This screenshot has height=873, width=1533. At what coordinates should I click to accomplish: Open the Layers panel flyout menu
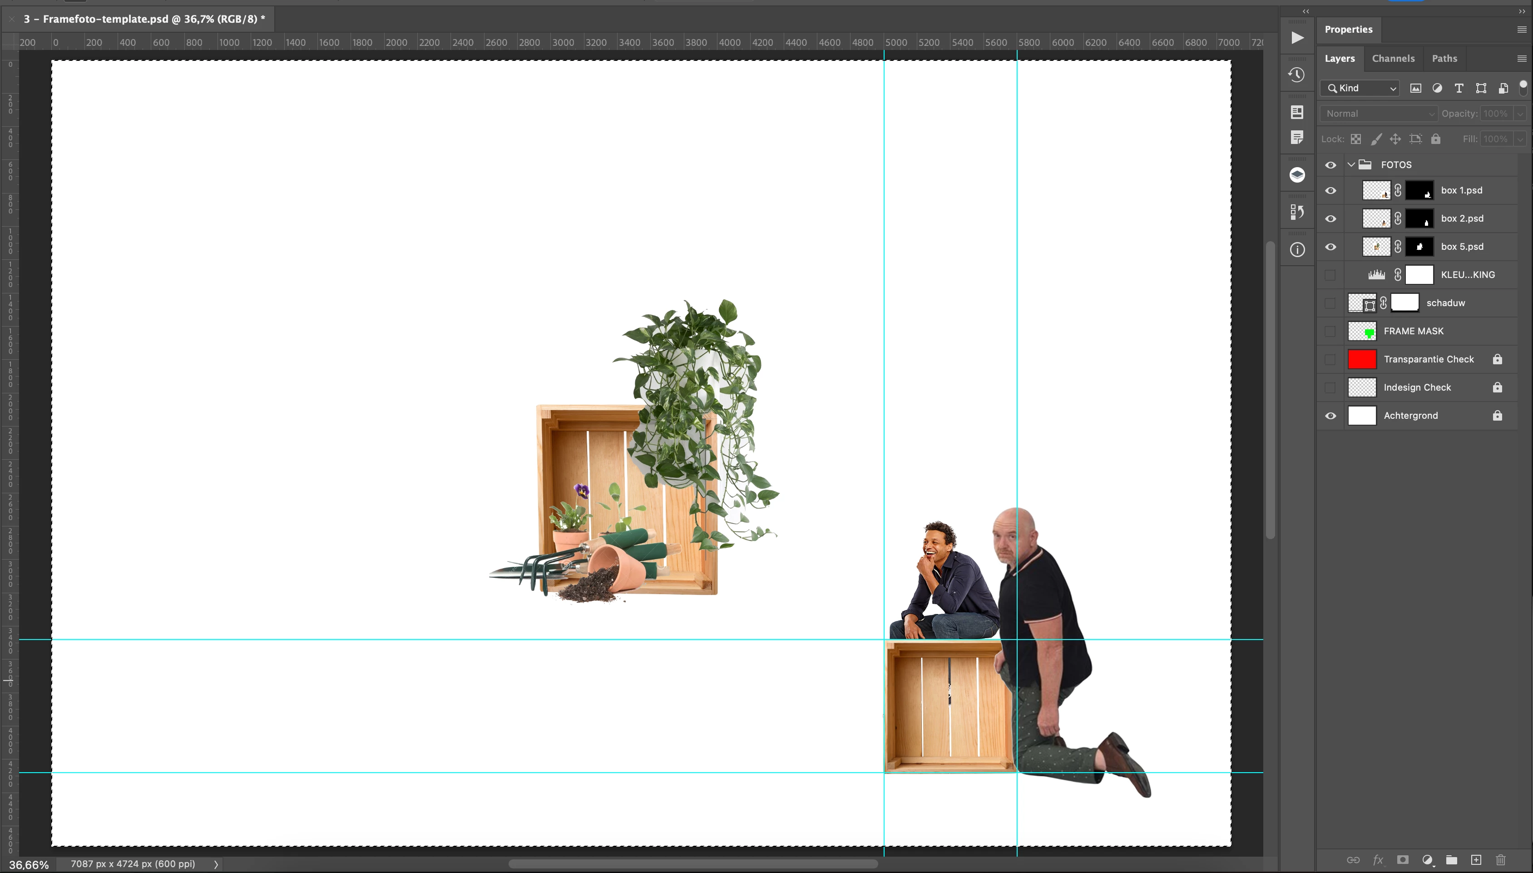(x=1521, y=58)
